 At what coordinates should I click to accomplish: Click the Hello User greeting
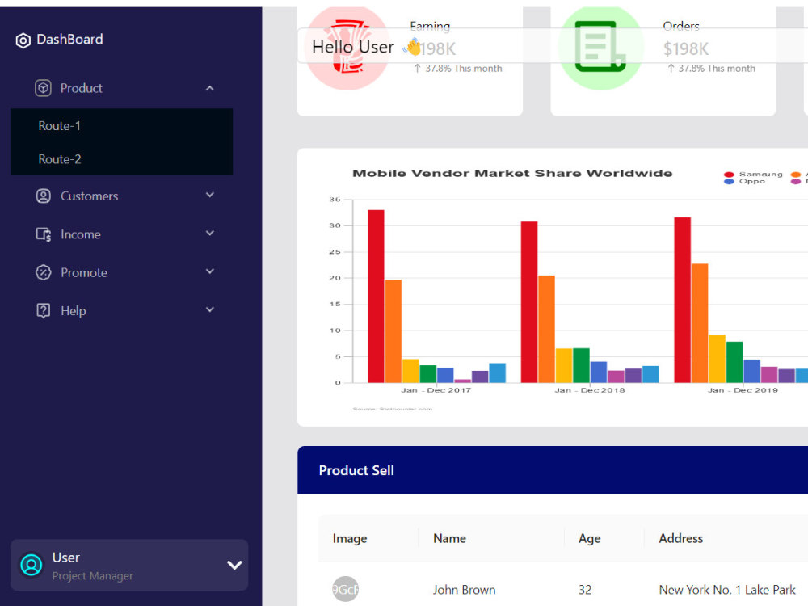pyautogui.click(x=353, y=47)
